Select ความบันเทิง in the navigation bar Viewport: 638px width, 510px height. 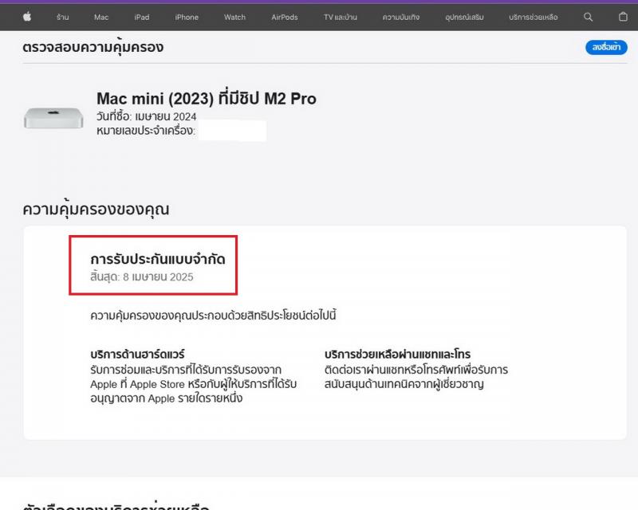pos(401,17)
